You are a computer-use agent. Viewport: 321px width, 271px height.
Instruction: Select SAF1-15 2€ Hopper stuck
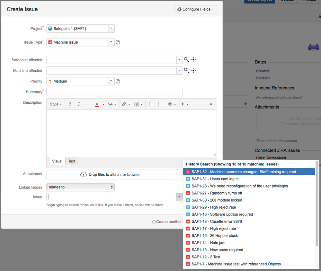[x=249, y=236]
